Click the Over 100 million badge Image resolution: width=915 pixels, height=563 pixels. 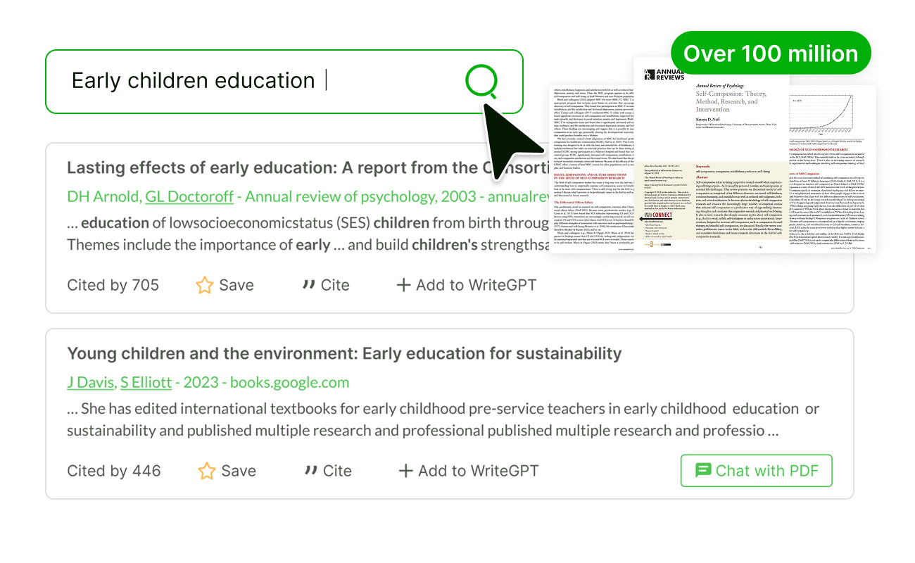[x=771, y=52]
